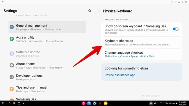Click the Settings heading text
This screenshot has height=106, width=189.
(10, 11)
